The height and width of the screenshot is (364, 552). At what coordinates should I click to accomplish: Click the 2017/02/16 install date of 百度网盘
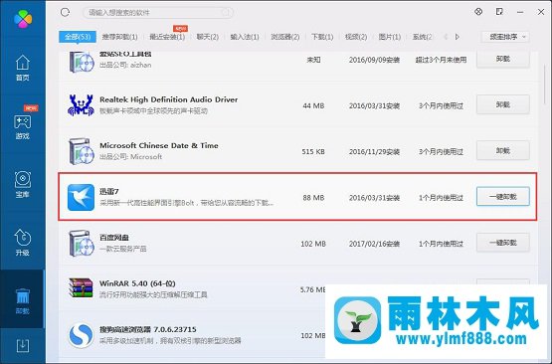coord(374,244)
